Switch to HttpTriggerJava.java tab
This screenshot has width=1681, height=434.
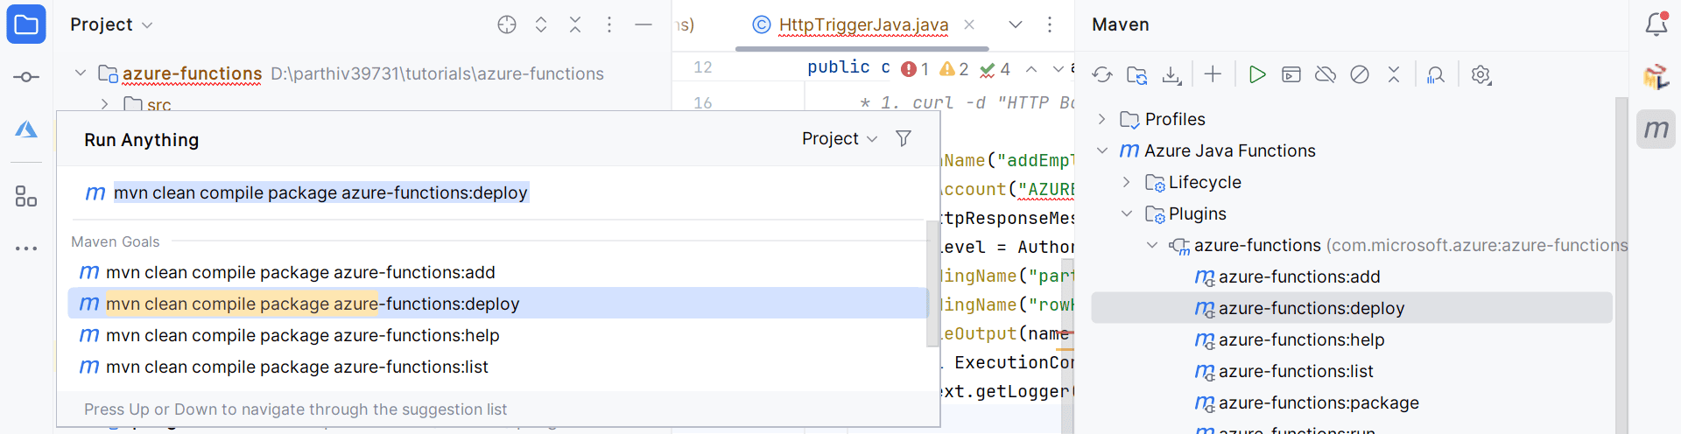tap(863, 24)
